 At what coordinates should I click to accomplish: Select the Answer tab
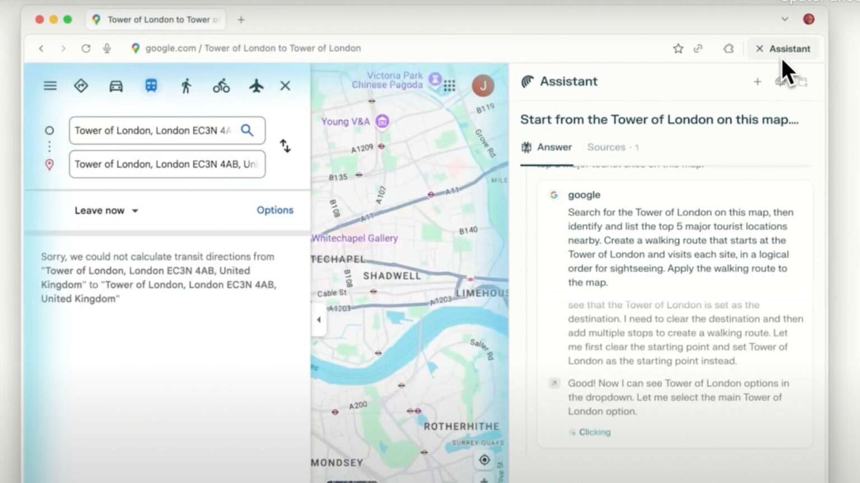point(546,147)
